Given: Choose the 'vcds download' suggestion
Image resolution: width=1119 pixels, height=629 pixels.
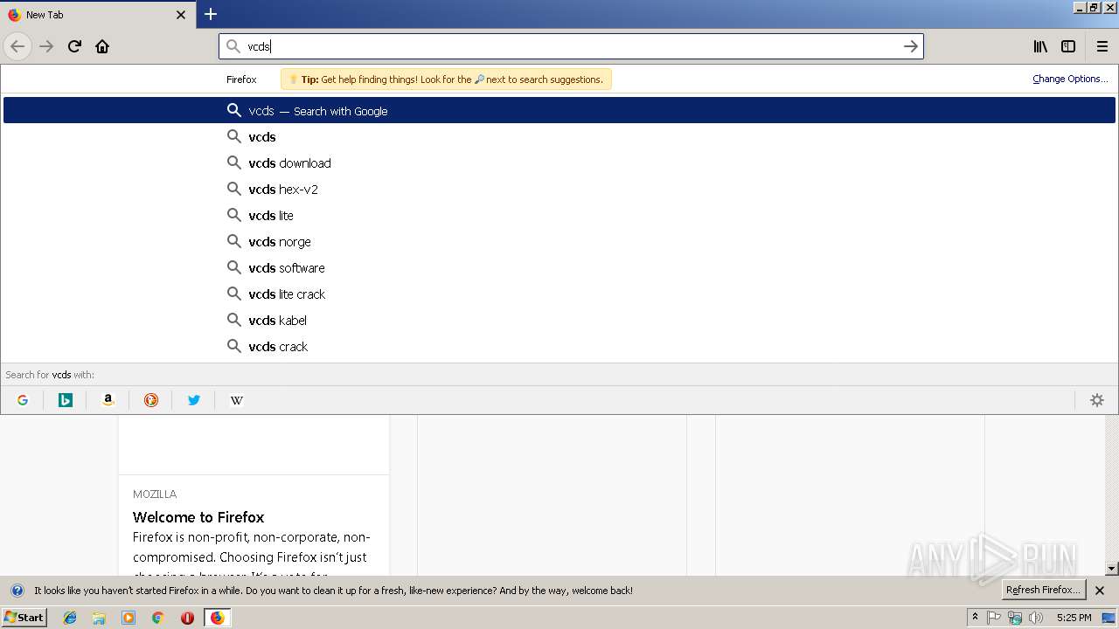Looking at the screenshot, I should tap(559, 162).
